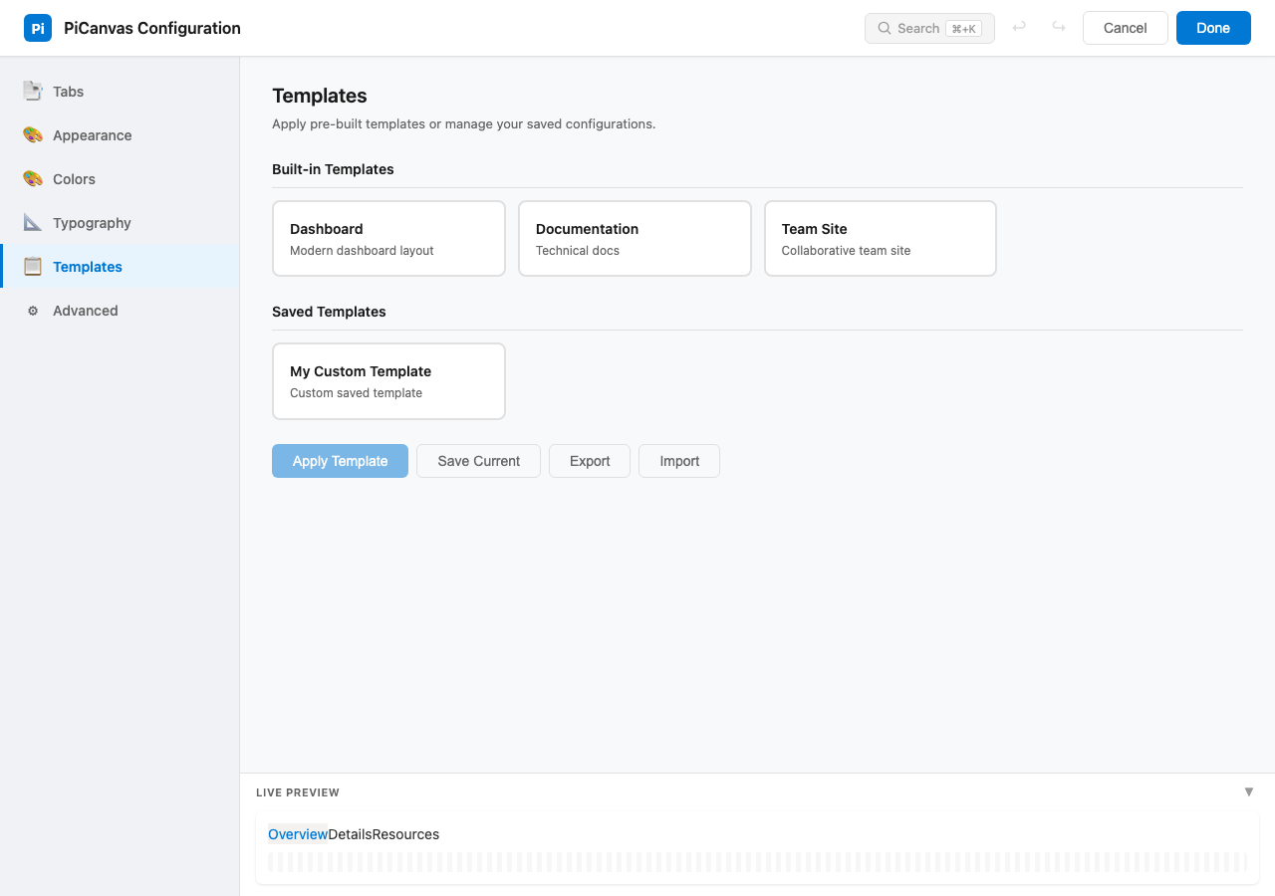Click the Templates page heading
Viewport: 1275px width, 896px height.
point(320,96)
